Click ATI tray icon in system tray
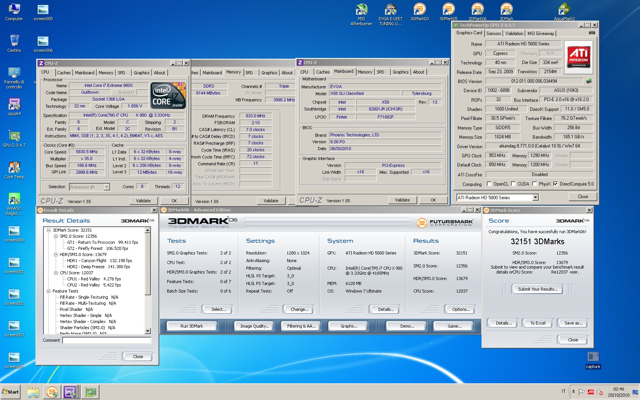Screen dimensions: 640x400 coord(591,392)
